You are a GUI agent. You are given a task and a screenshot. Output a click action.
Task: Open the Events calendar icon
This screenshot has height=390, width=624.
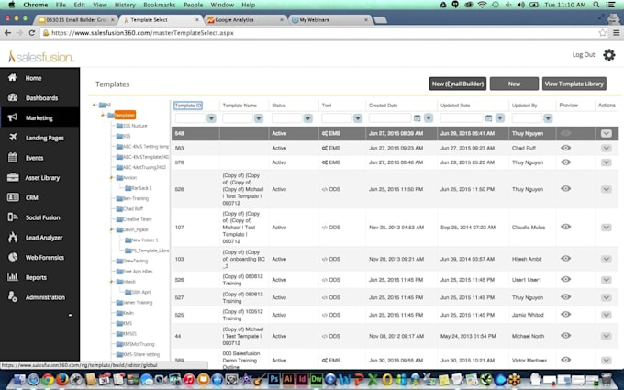pyautogui.click(x=13, y=157)
